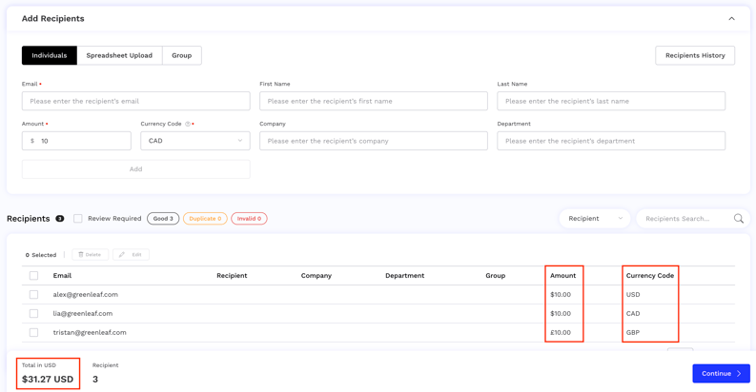Click the Currency Code help icon
Screen dimensions: 756x392
click(x=188, y=124)
